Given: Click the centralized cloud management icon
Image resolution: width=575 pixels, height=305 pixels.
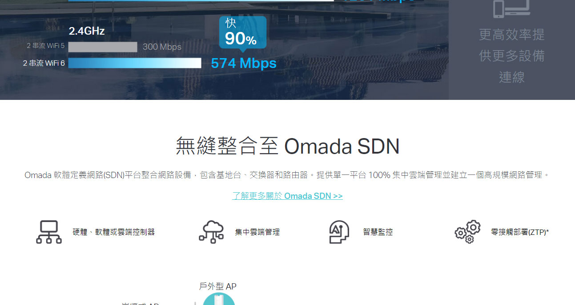Looking at the screenshot, I should pos(211,232).
